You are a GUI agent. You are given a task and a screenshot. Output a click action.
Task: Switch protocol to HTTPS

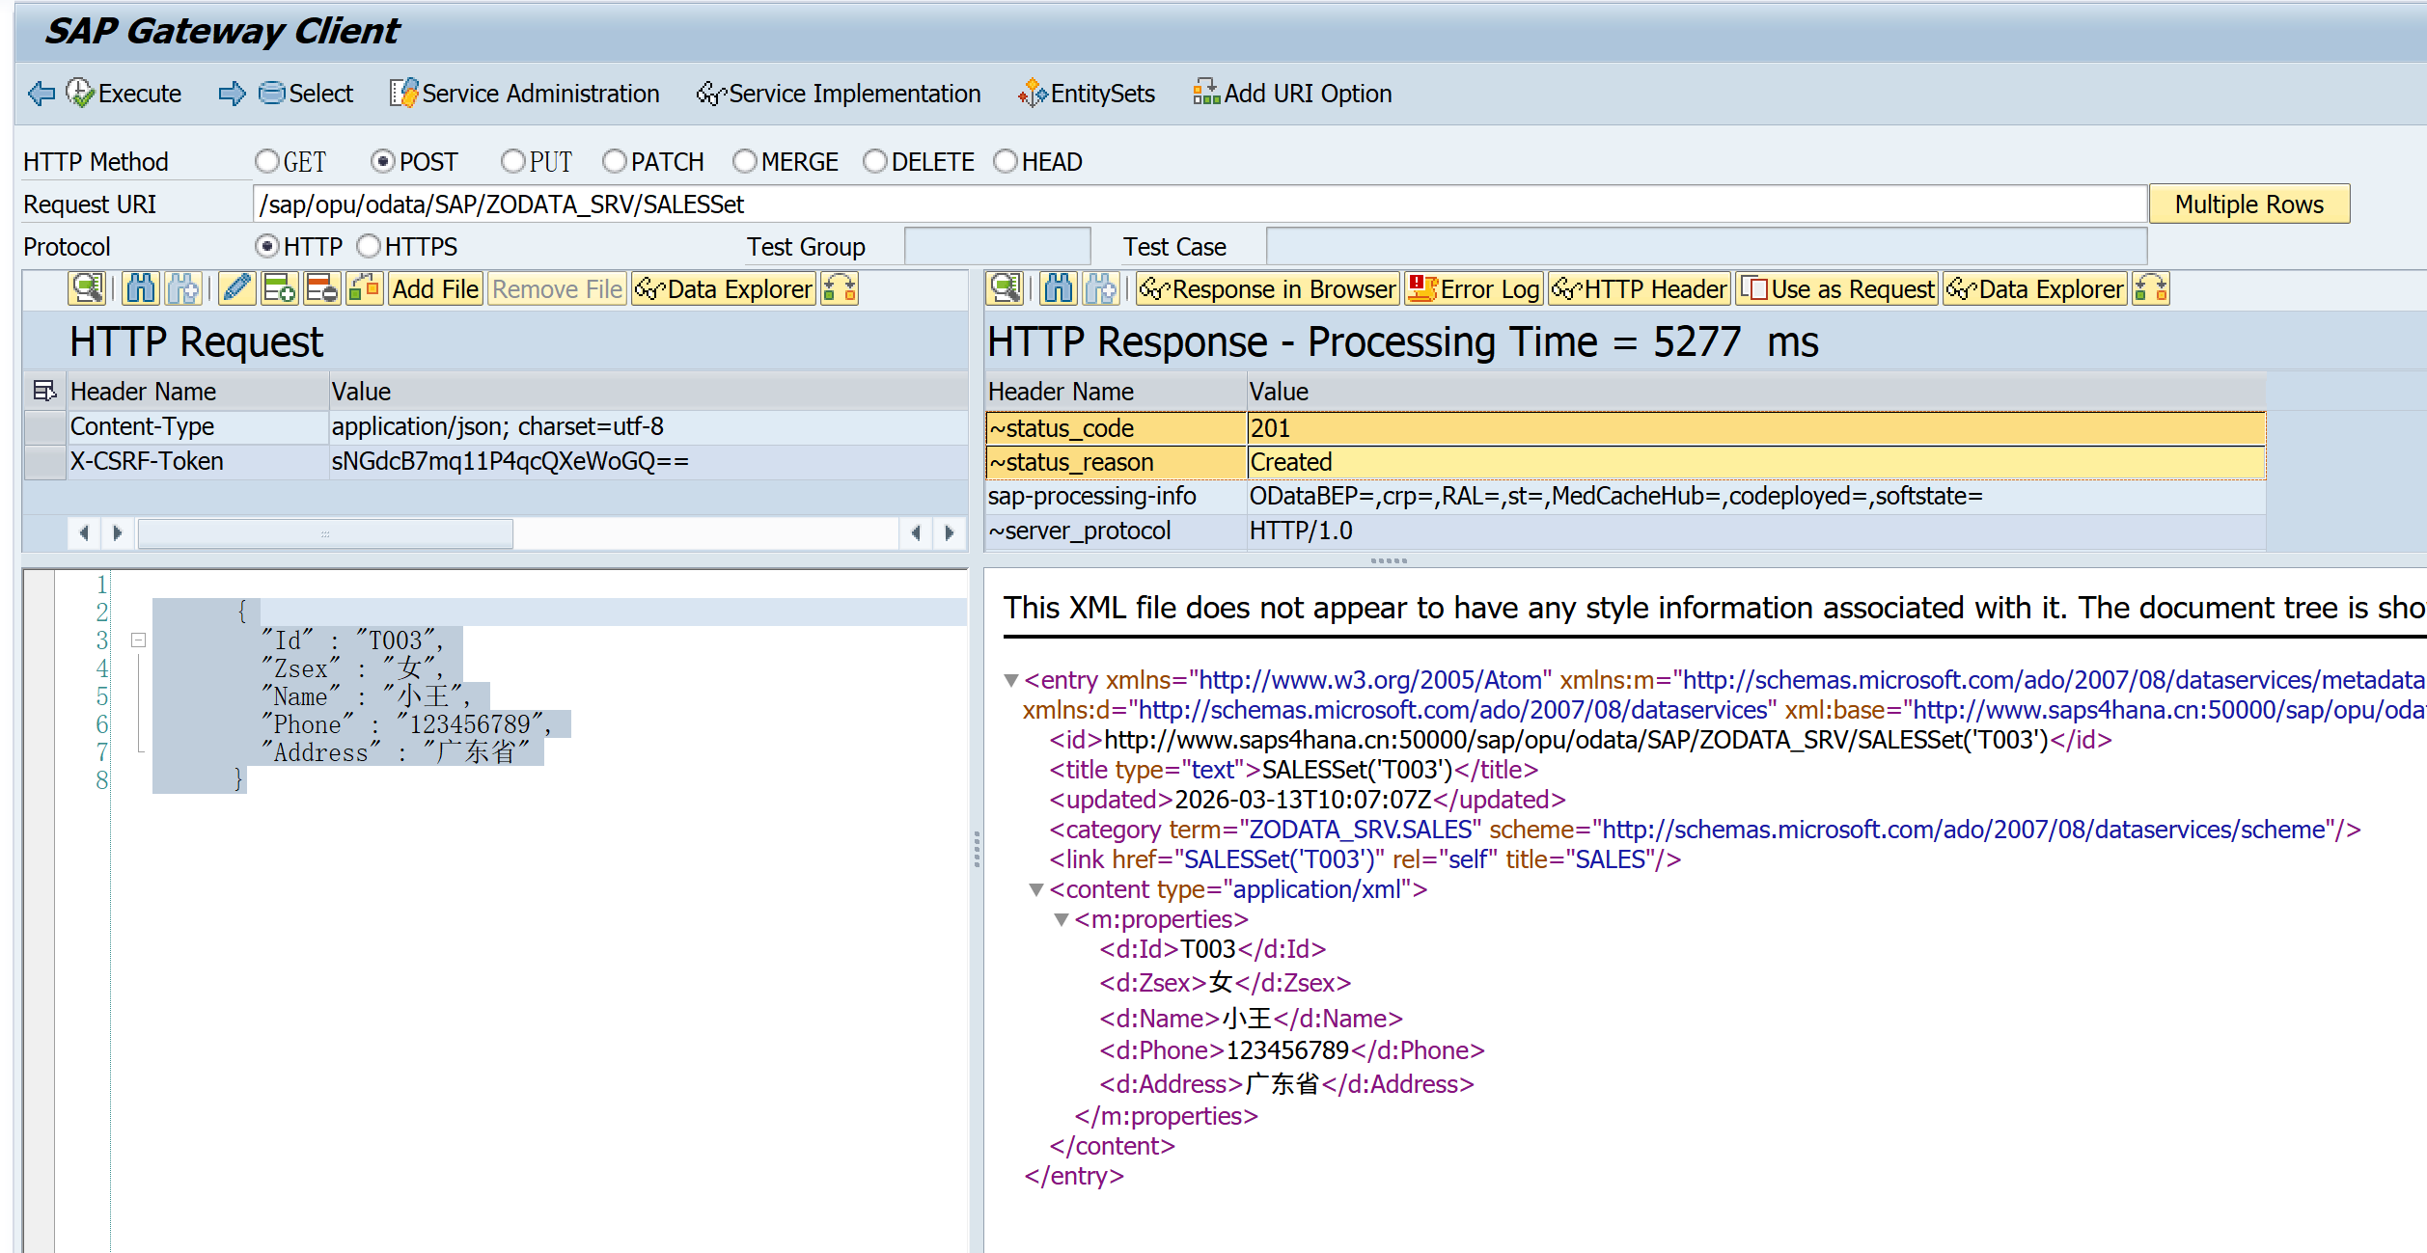pyautogui.click(x=369, y=247)
